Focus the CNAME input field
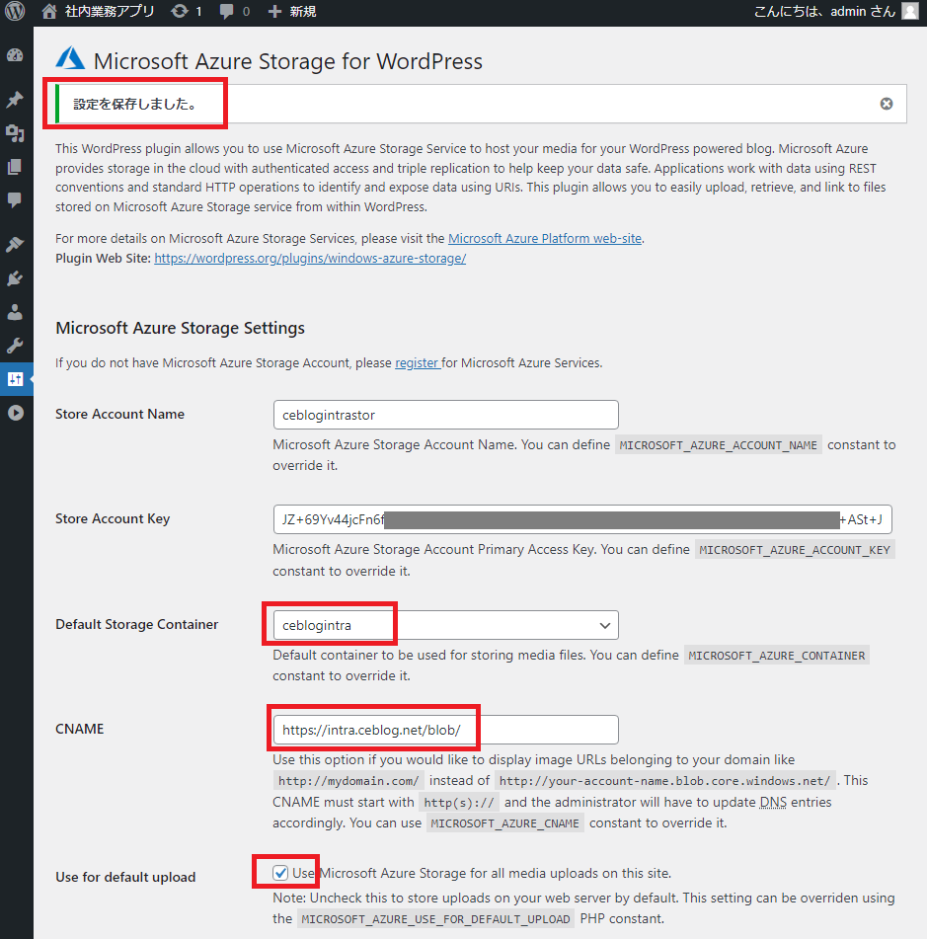927x939 pixels. coord(445,730)
